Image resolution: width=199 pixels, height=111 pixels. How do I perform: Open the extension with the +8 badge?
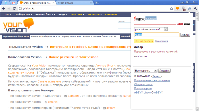[x=183, y=9]
